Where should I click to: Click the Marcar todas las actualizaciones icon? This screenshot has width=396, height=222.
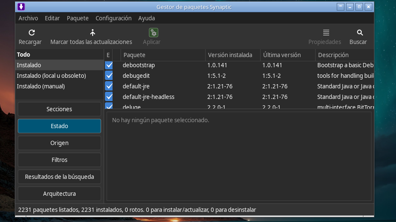click(x=92, y=33)
